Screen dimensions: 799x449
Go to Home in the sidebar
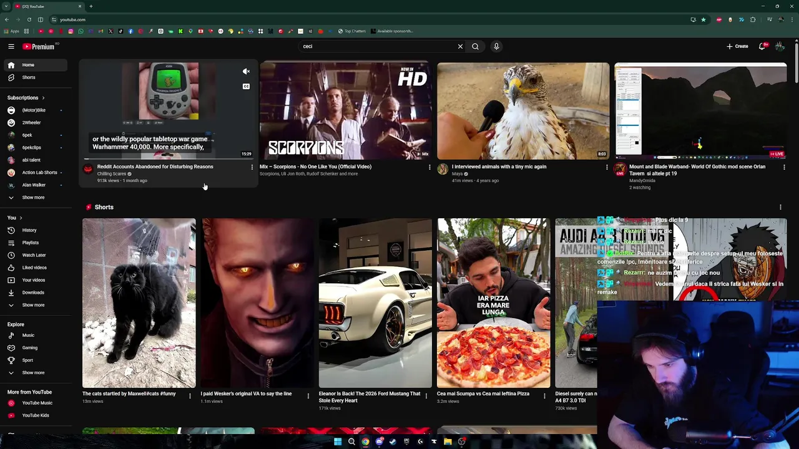(x=35, y=65)
